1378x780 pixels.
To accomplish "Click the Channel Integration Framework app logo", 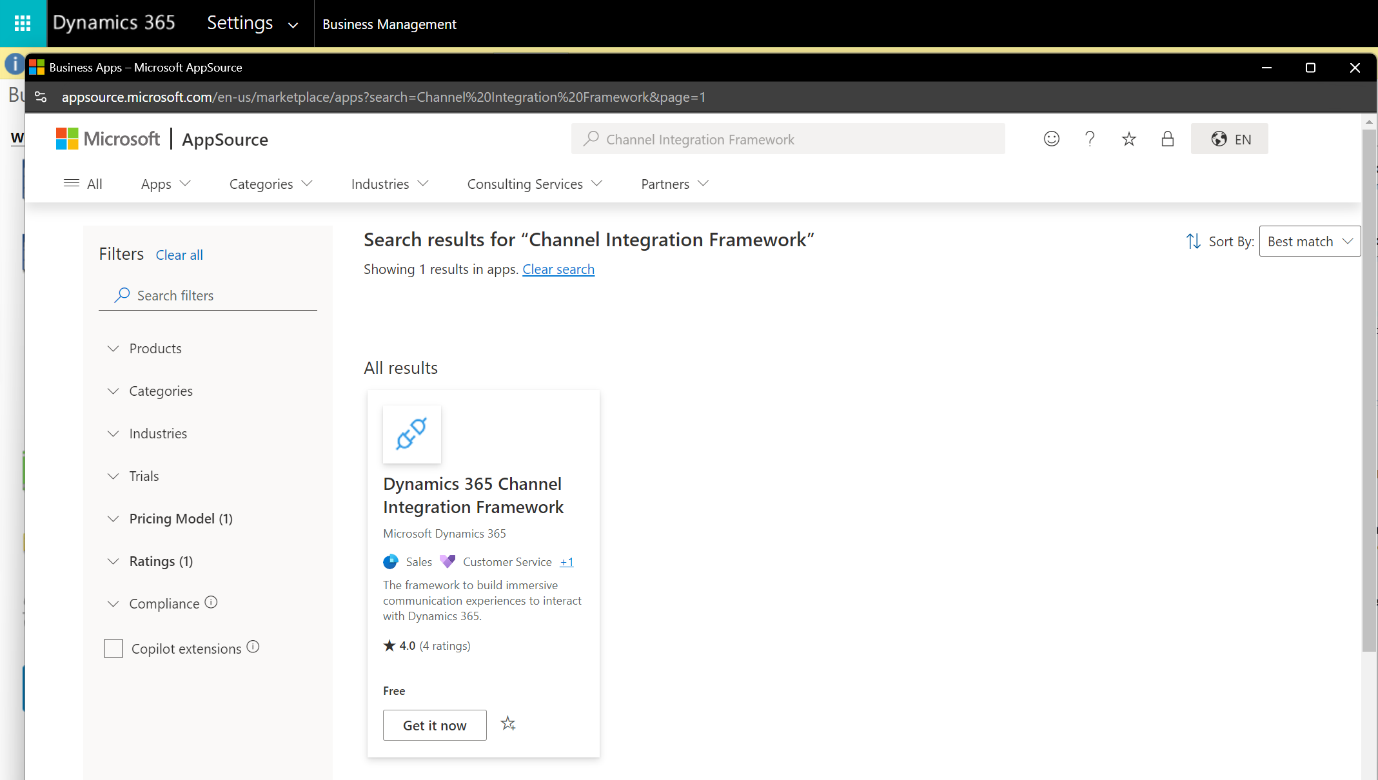I will [x=412, y=434].
